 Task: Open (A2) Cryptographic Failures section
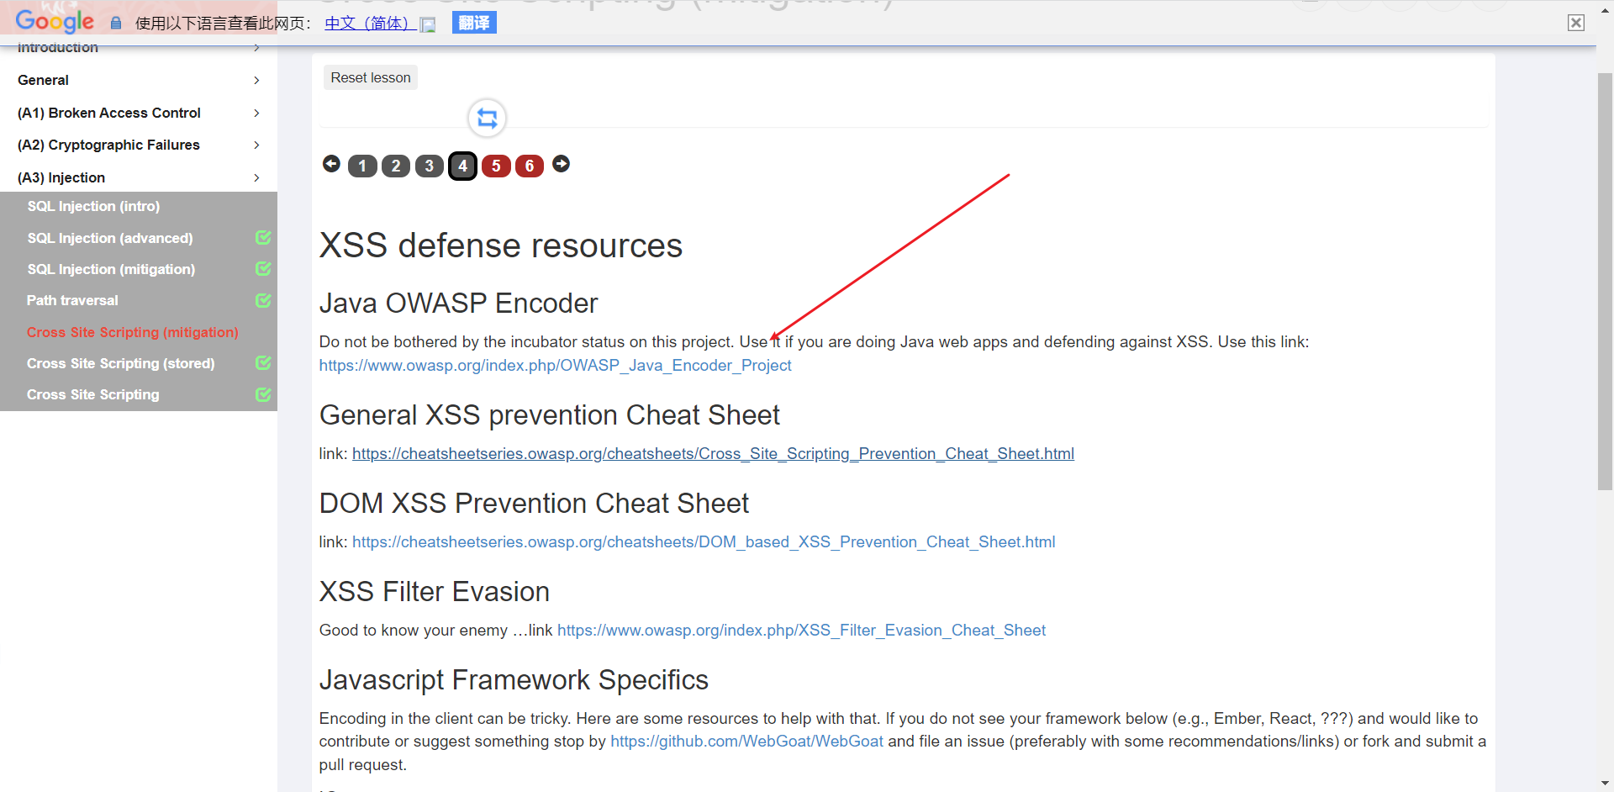coord(108,145)
